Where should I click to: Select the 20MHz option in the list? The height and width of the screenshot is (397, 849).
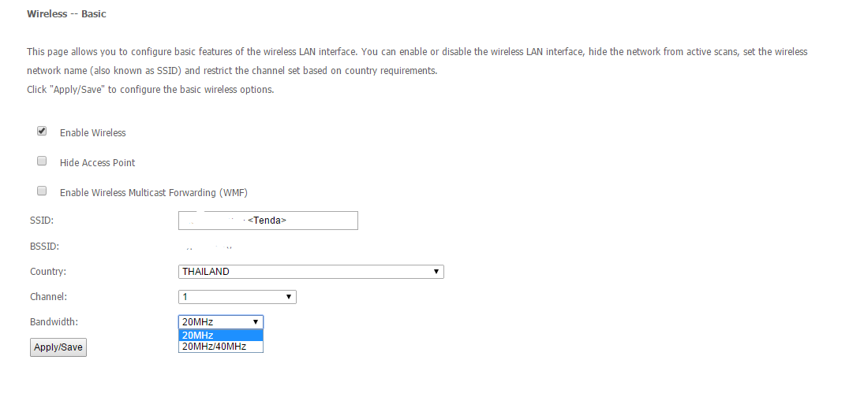pos(220,336)
